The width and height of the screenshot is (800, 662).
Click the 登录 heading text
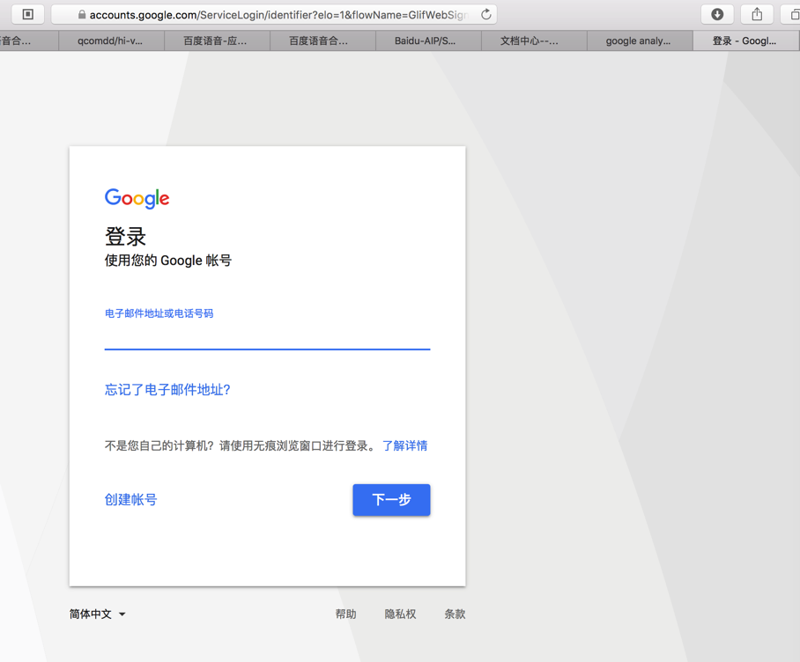click(125, 237)
